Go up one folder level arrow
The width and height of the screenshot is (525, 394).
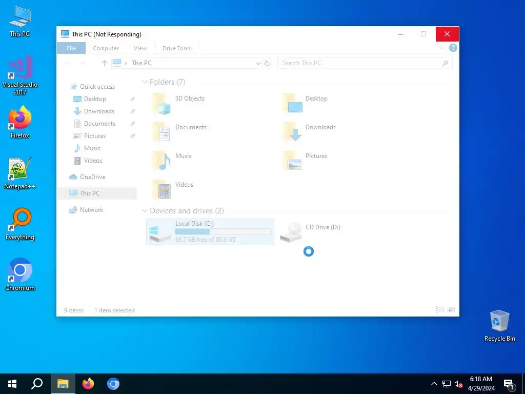pyautogui.click(x=105, y=63)
